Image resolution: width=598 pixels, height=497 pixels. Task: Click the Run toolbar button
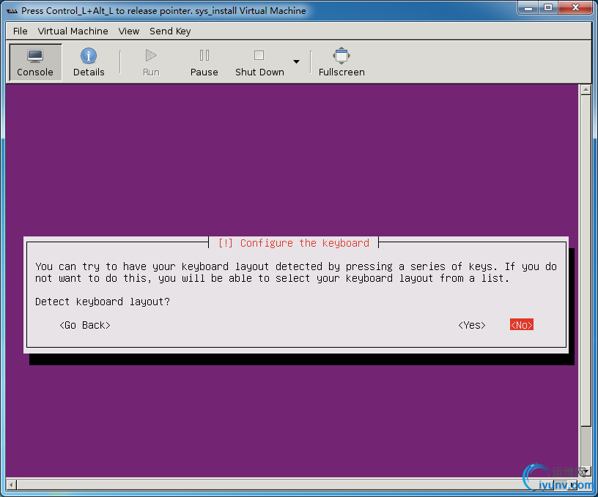pyautogui.click(x=151, y=62)
